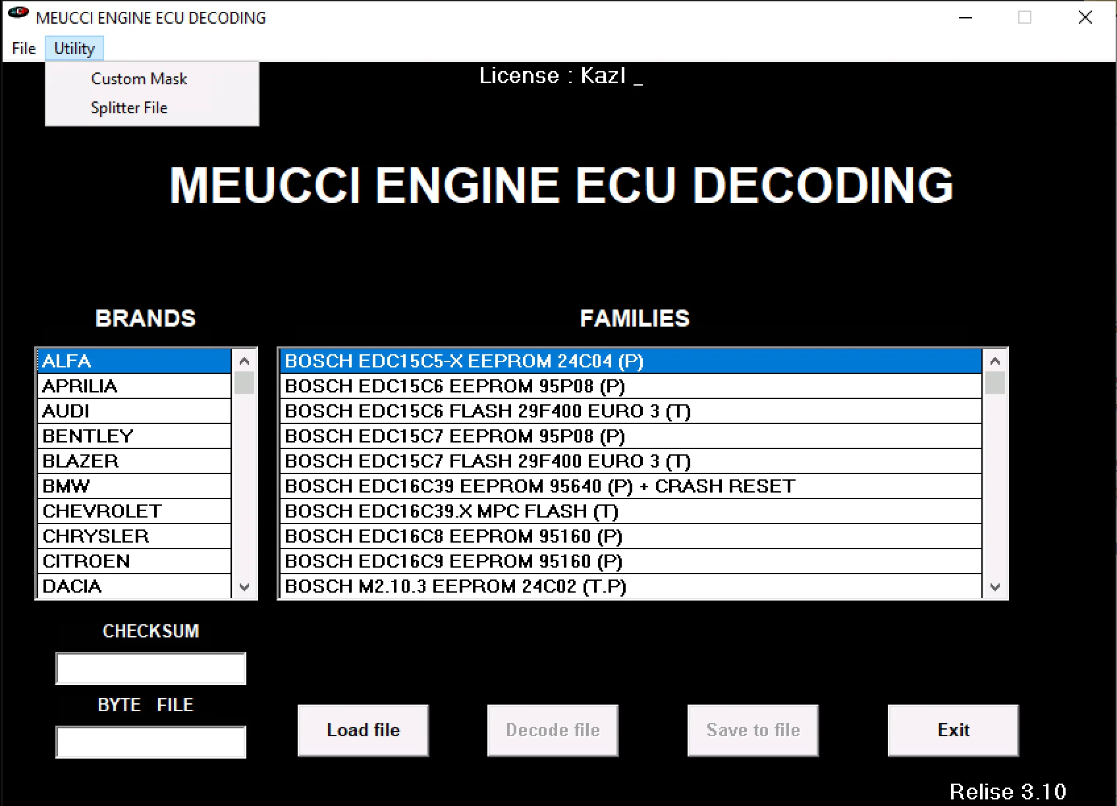
Task: Click Brands list scrollbar thumb
Action: point(244,383)
